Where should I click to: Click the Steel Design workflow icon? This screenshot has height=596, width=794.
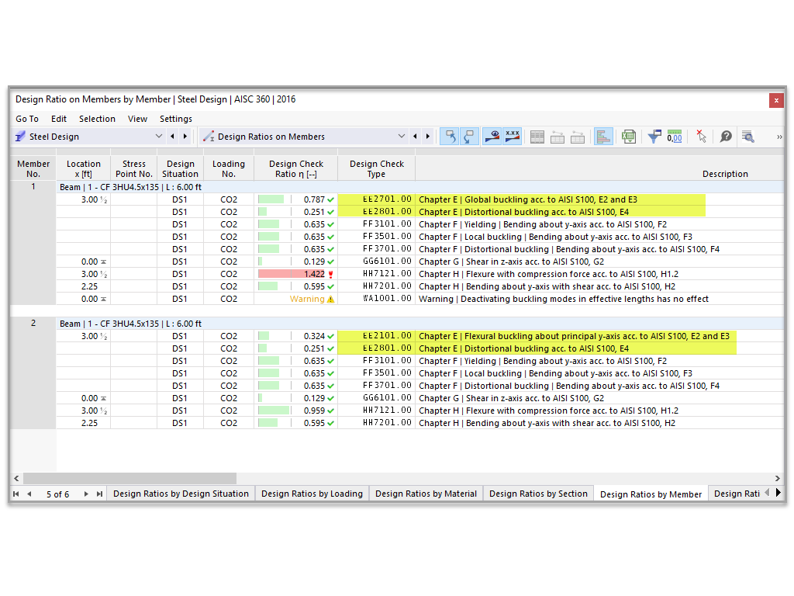tap(20, 135)
